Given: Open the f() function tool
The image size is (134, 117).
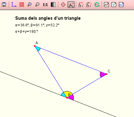Looking at the screenshot, I should click(121, 5).
